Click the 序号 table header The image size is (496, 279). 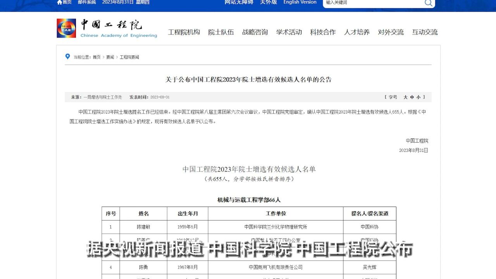click(111, 214)
